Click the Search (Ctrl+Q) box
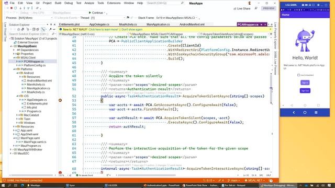This screenshot has width=335, height=188. 165,3
